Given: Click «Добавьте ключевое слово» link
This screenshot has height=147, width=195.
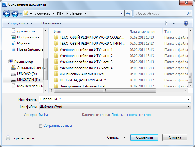Looking at the screenshot, I should click(x=132, y=115).
